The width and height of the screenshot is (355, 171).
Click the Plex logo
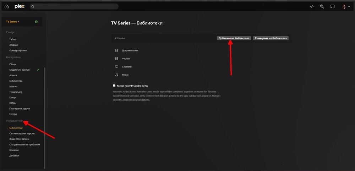20,6
